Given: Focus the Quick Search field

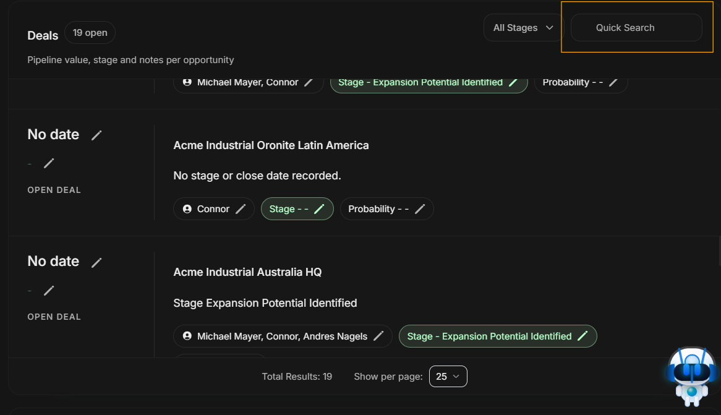Looking at the screenshot, I should click(x=636, y=28).
